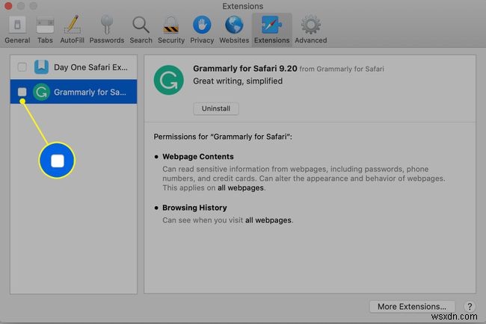This screenshot has width=486, height=324.
Task: Click the Grammarly for Safari 9.20 title
Action: (244, 69)
